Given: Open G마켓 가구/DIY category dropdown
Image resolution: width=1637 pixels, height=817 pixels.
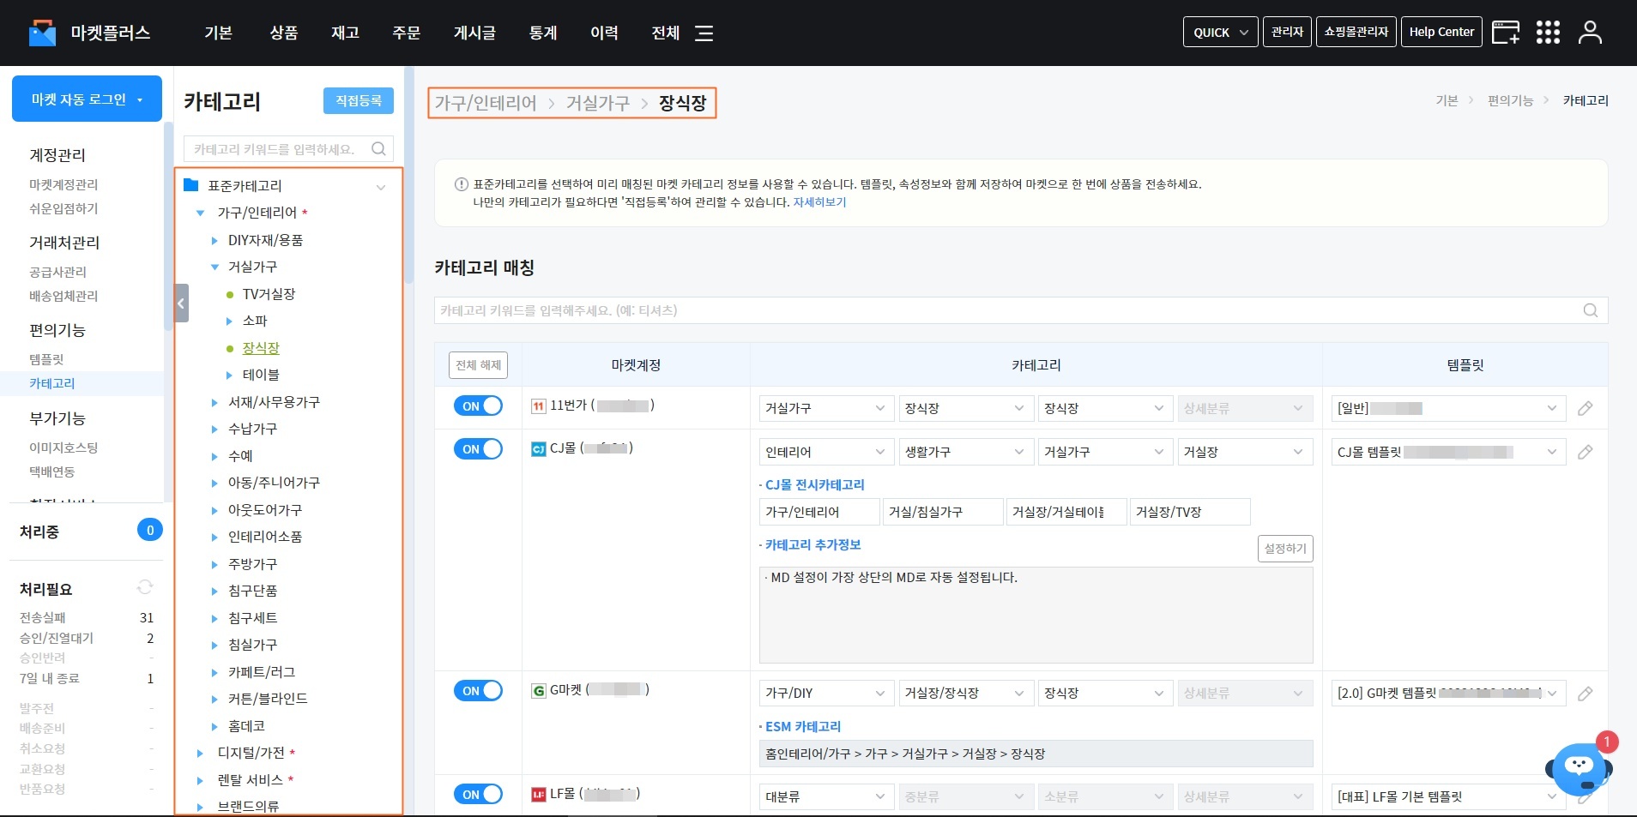Looking at the screenshot, I should point(825,694).
